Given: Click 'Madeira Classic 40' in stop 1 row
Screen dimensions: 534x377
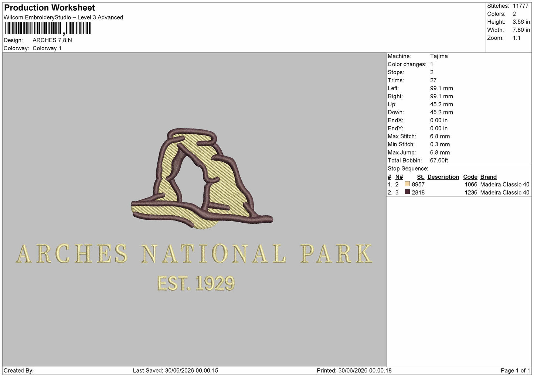Looking at the screenshot, I should [505, 185].
